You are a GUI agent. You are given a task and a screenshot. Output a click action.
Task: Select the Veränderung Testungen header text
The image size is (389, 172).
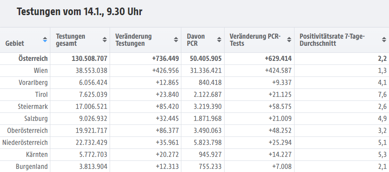(133, 40)
